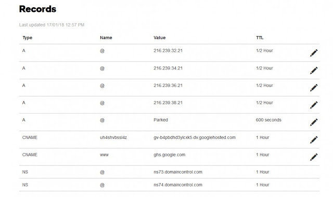
Task: Click the ns73.domaincontrol.com nameserver value
Action: coord(178,172)
